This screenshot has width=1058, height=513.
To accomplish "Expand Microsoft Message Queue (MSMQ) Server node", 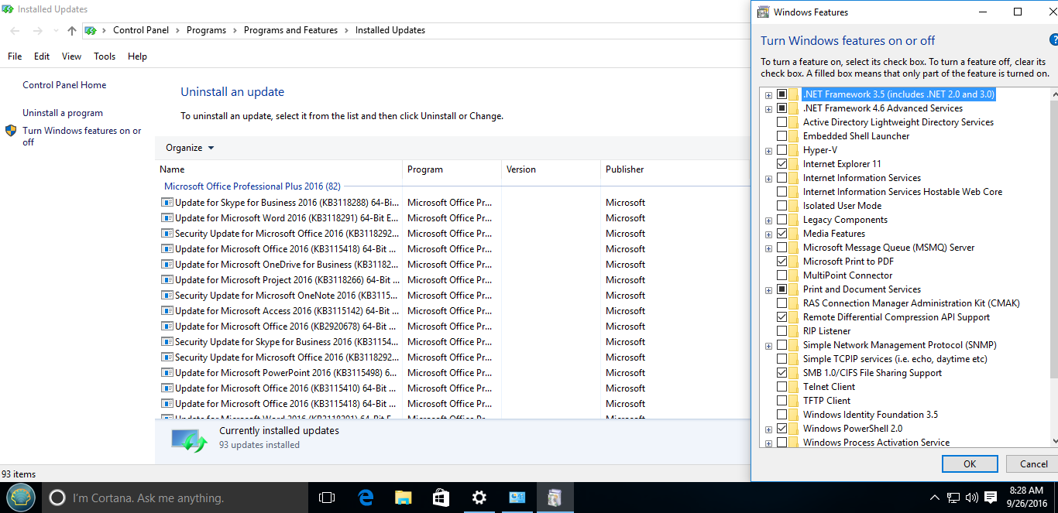I will (768, 248).
